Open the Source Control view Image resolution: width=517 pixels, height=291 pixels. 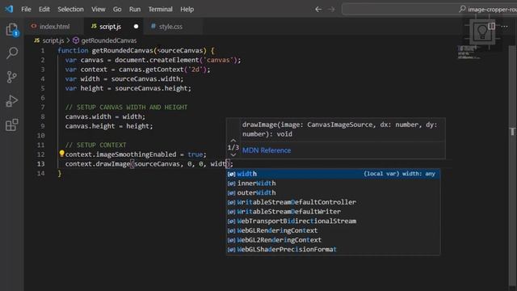point(12,77)
